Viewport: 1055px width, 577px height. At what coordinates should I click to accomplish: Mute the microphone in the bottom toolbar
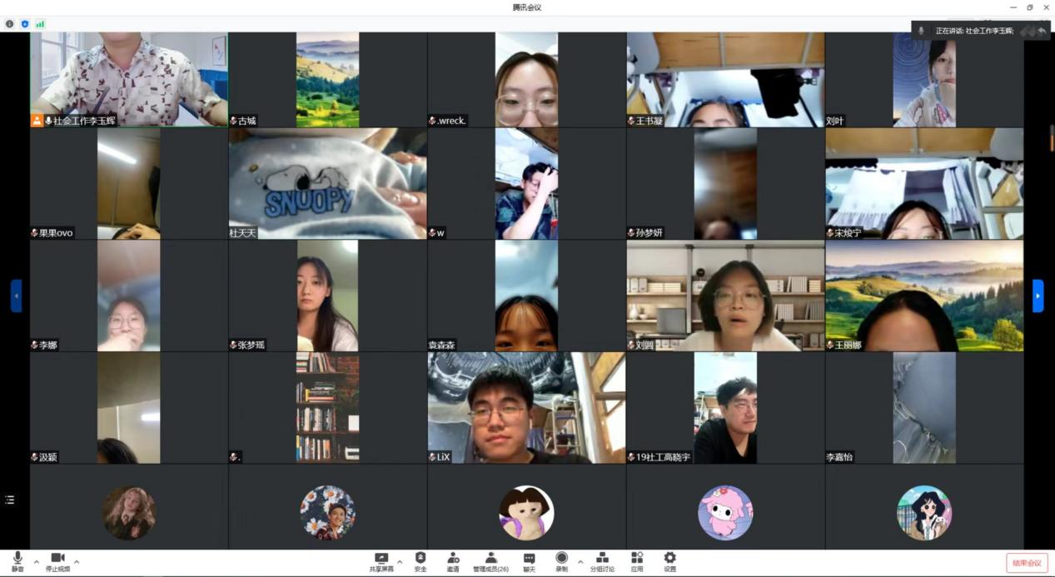point(17,560)
